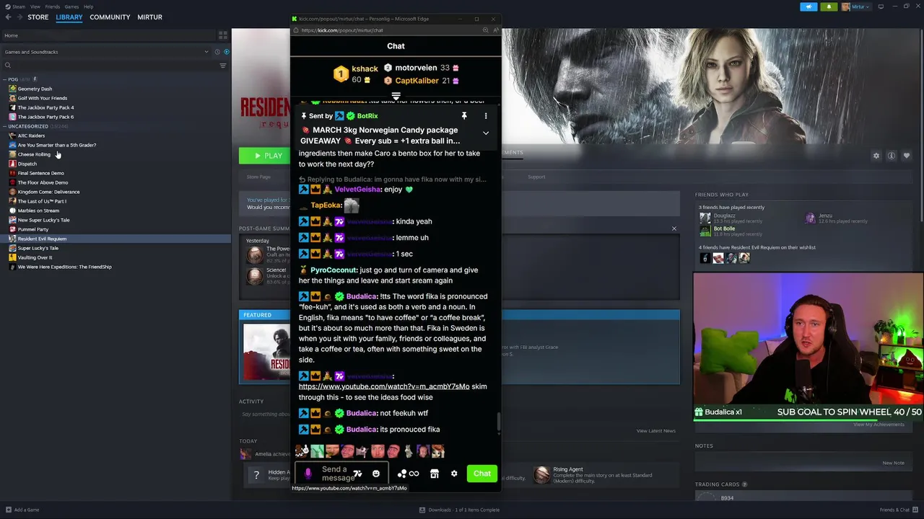Open the Games menu in Steam
Screen dimensions: 924x519
[71, 6]
